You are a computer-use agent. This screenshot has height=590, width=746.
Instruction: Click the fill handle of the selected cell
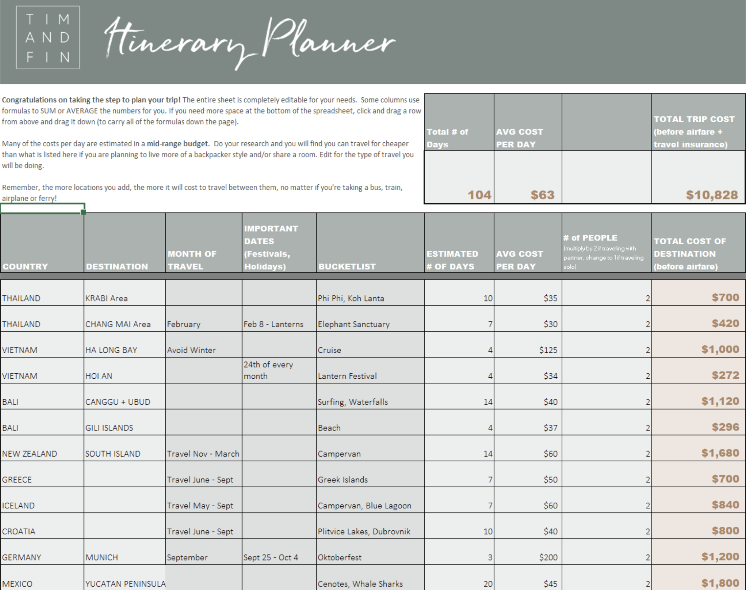pyautogui.click(x=83, y=212)
